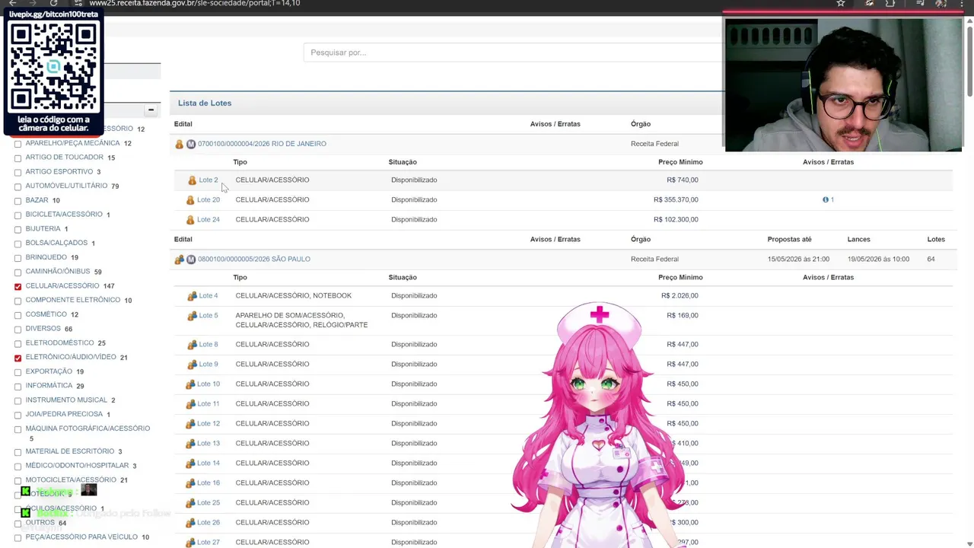Click the people icon beside Lote 10
This screenshot has width=974, height=548.
pyautogui.click(x=190, y=384)
